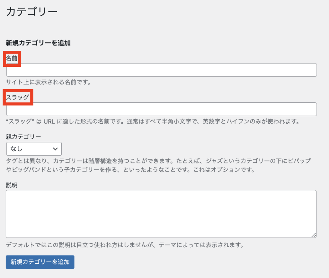The image size is (329, 278).
Task: Click the スラッグ slug input field
Action: pyautogui.click(x=161, y=109)
